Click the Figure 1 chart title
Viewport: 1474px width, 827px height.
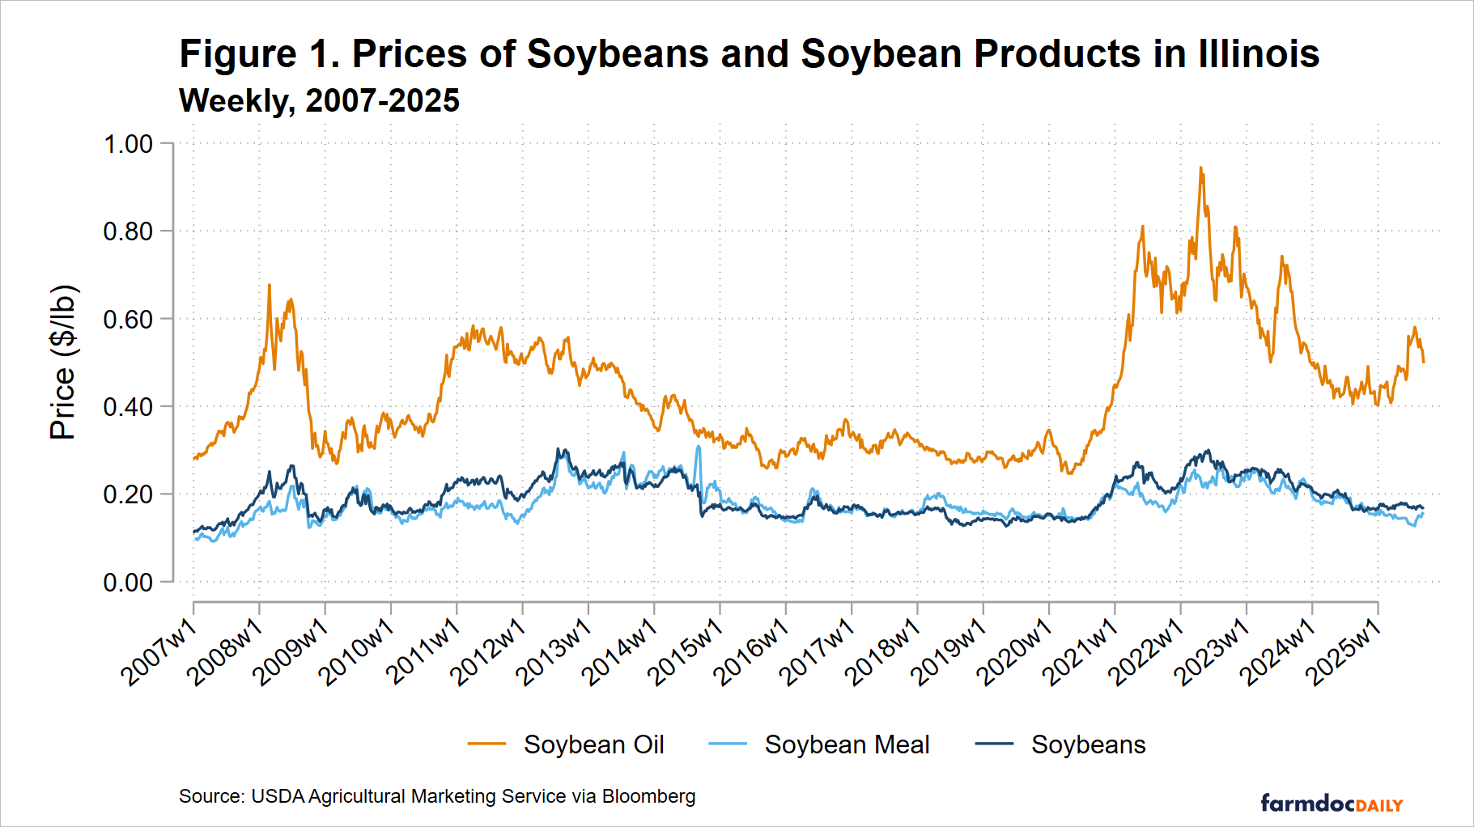point(749,54)
